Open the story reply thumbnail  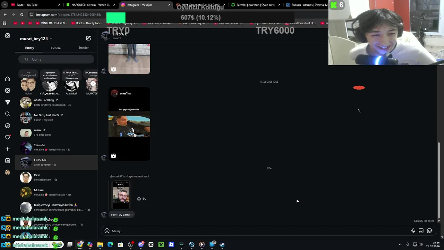(121, 195)
